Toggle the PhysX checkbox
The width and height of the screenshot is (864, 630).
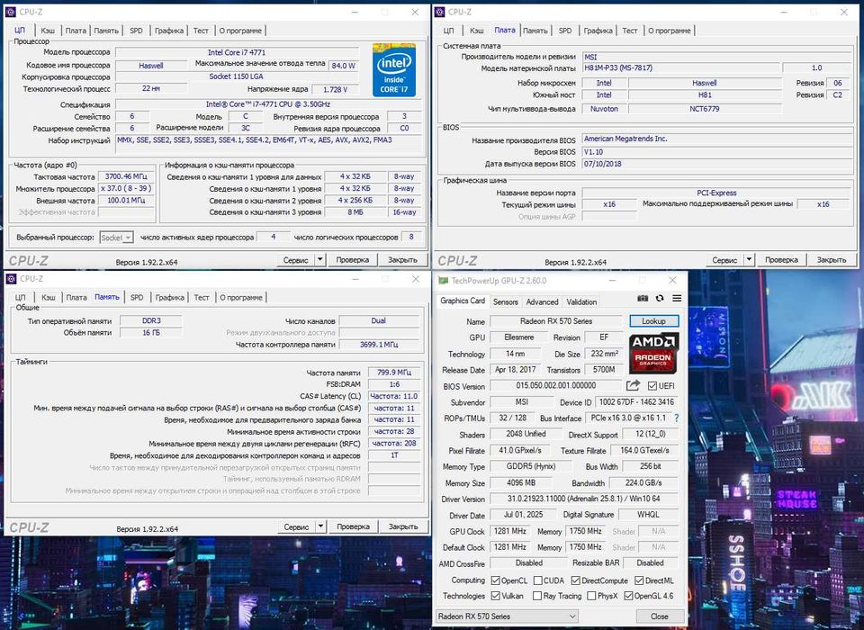(x=591, y=596)
